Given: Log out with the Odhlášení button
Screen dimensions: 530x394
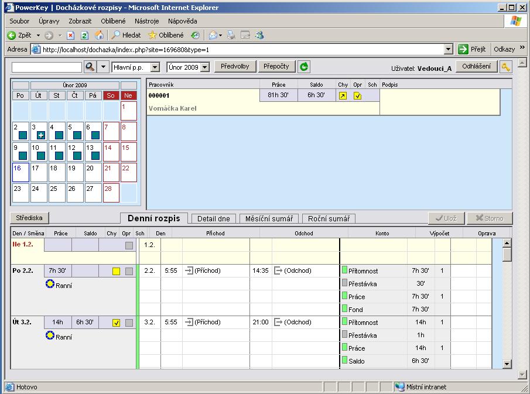Looking at the screenshot, I should (x=476, y=67).
